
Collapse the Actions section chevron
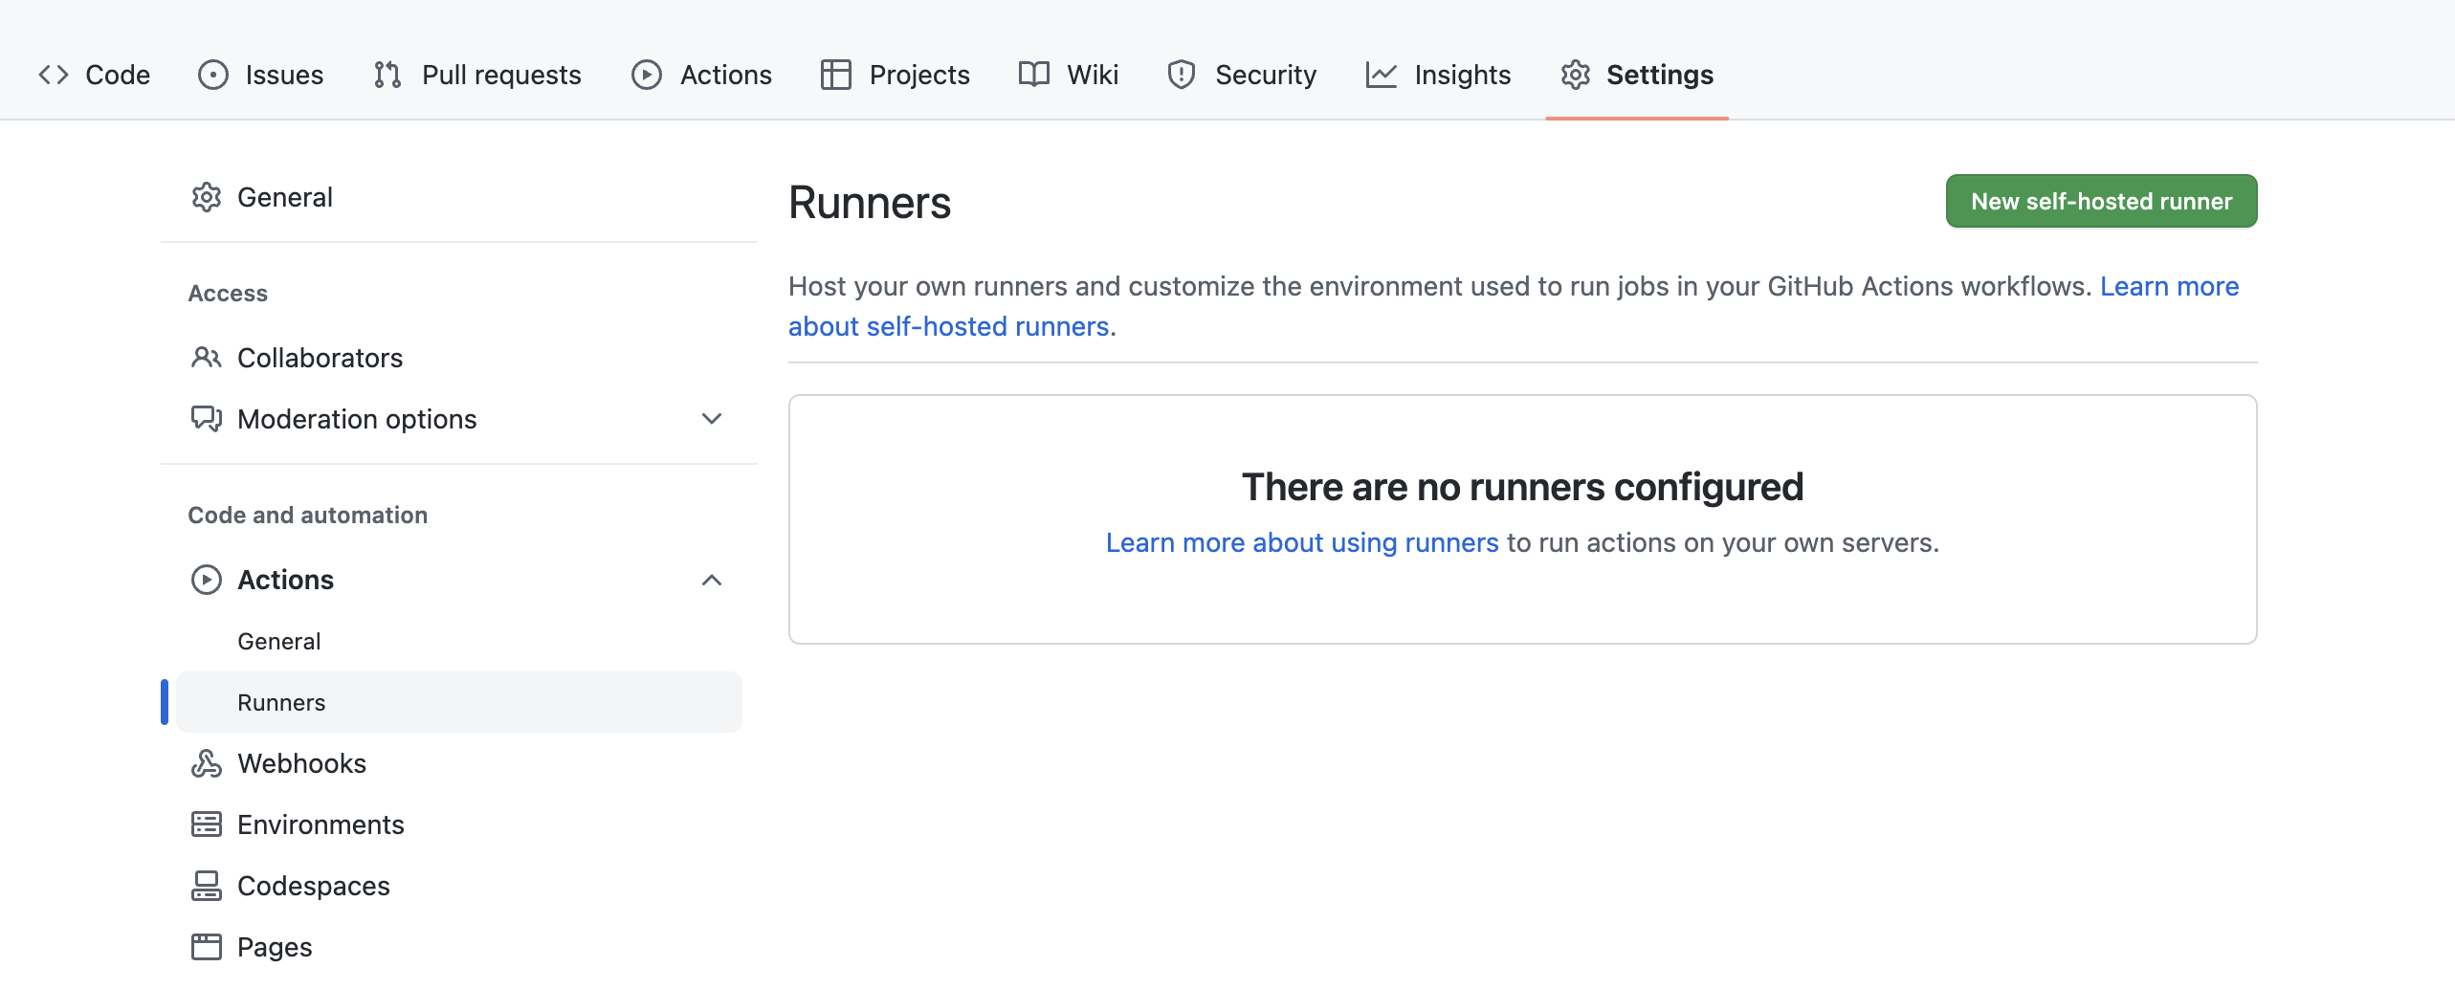coord(711,580)
